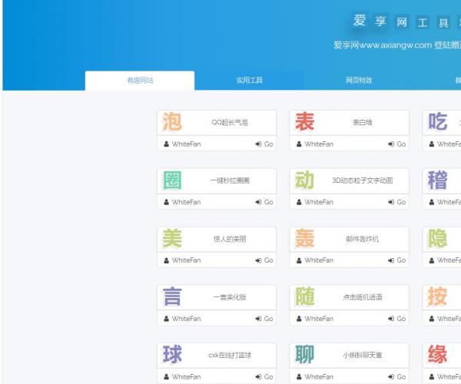Screen dimensions: 461x384
Task: Click Go on the 一言美化版 card
Action: 264,319
